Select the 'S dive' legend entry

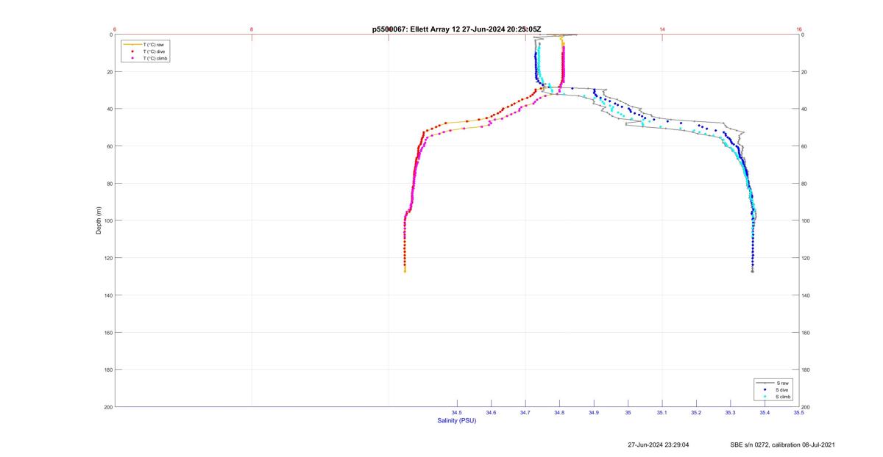point(774,390)
